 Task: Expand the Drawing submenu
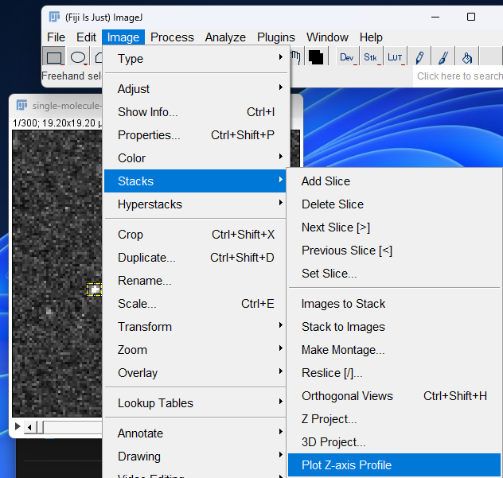point(195,456)
